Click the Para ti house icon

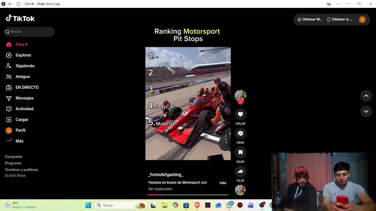point(9,44)
